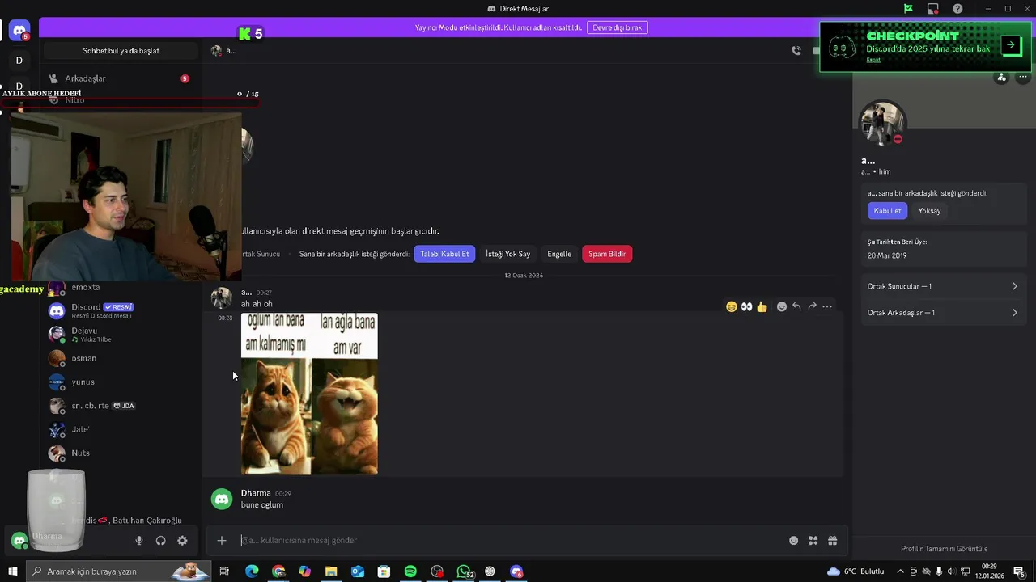Click Spam Bildir report button
This screenshot has height=582, width=1036.
tap(607, 254)
